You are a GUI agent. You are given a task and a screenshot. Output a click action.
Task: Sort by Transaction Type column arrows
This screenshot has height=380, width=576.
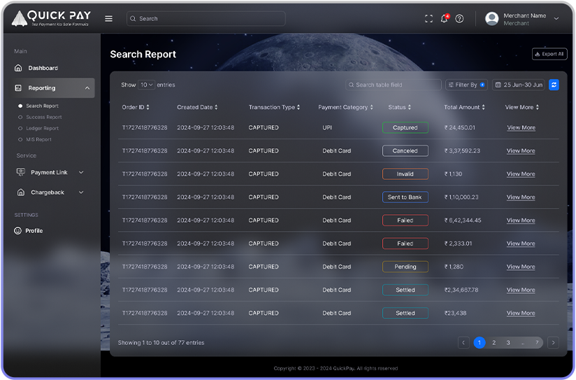298,107
